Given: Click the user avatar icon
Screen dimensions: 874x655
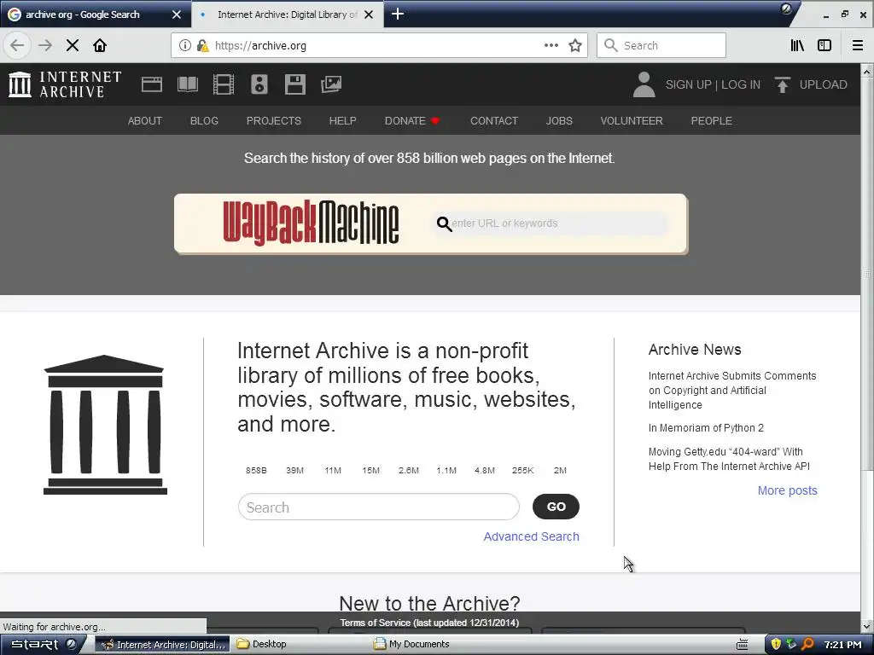Looking at the screenshot, I should pos(644,84).
